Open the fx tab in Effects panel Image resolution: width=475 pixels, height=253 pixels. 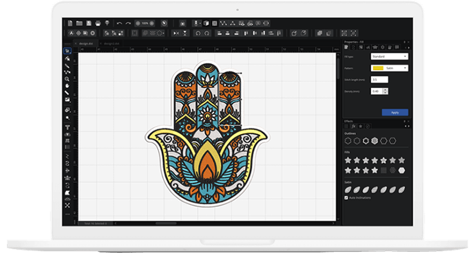(353, 126)
